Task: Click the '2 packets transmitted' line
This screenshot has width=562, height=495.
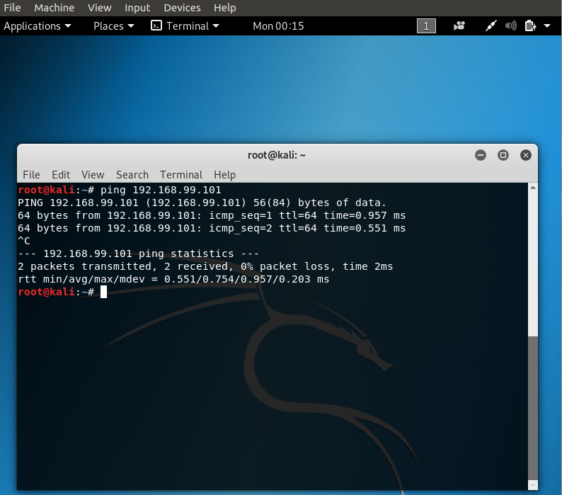Action: tap(205, 266)
